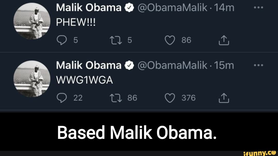
Task: Click @ObamaMalik handle on the 15m tweet
Action: (x=172, y=66)
